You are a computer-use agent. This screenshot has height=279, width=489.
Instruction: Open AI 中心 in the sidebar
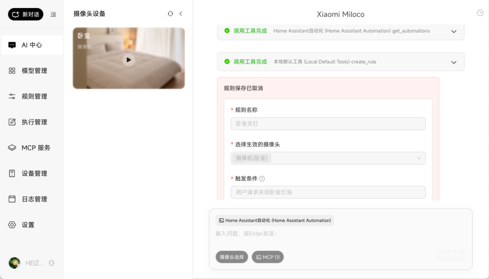(x=32, y=45)
